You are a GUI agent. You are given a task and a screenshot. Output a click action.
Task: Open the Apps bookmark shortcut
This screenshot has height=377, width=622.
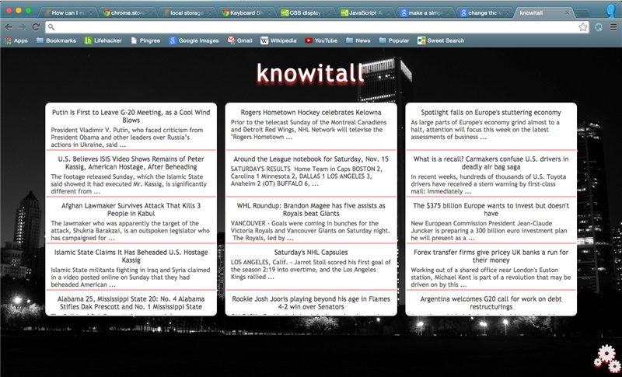pos(16,40)
